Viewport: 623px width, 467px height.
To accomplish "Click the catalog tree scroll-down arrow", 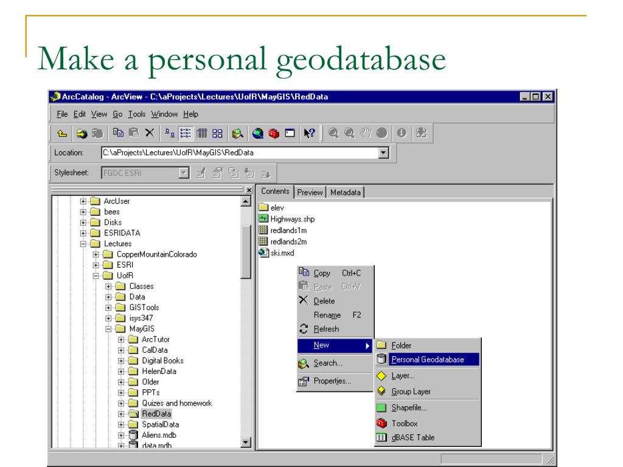I will coord(246,443).
